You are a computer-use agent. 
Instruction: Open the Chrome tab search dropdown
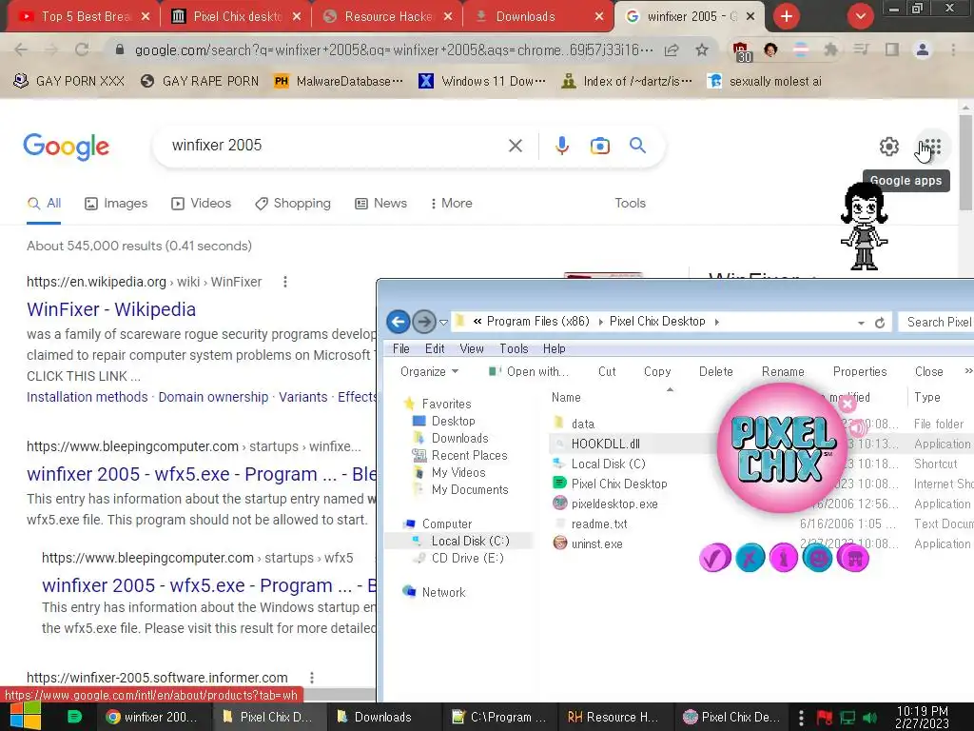click(x=860, y=16)
